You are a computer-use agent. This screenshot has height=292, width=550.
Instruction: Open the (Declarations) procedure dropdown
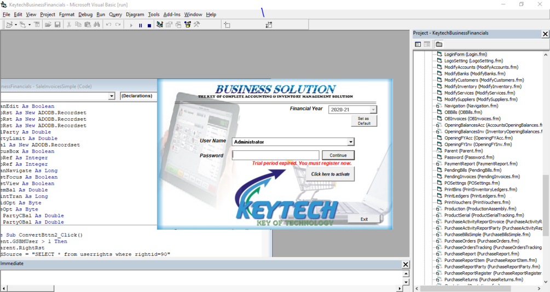[x=138, y=96]
